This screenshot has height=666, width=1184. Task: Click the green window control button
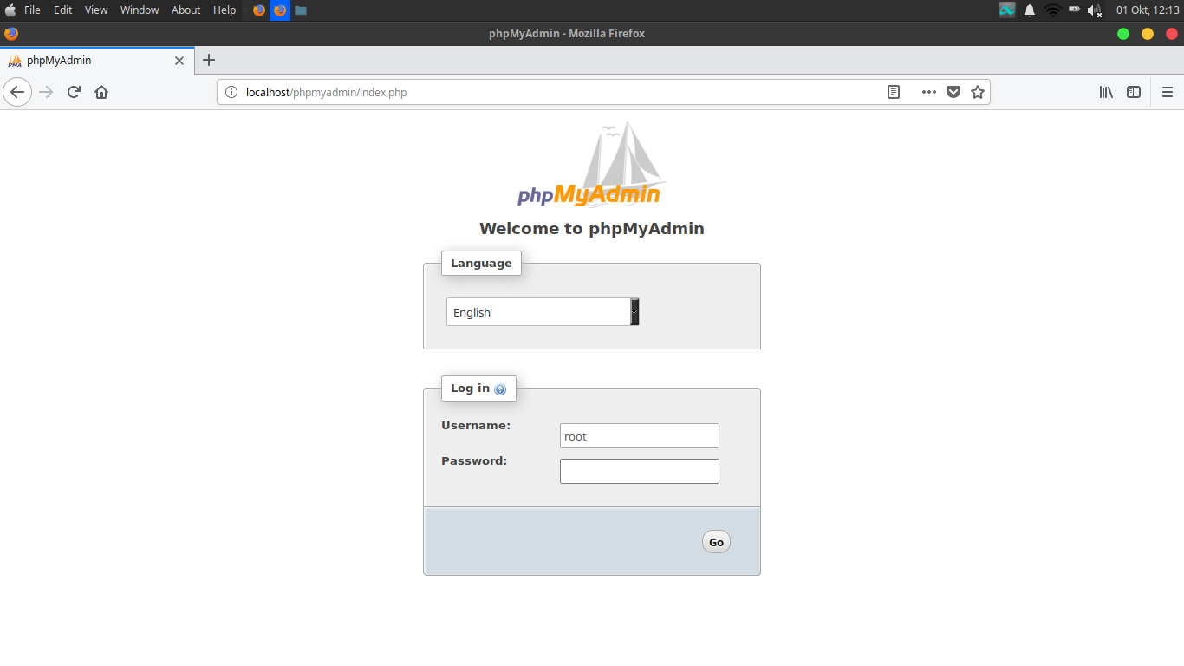click(x=1123, y=34)
